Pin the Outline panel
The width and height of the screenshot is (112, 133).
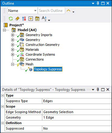(98, 3)
